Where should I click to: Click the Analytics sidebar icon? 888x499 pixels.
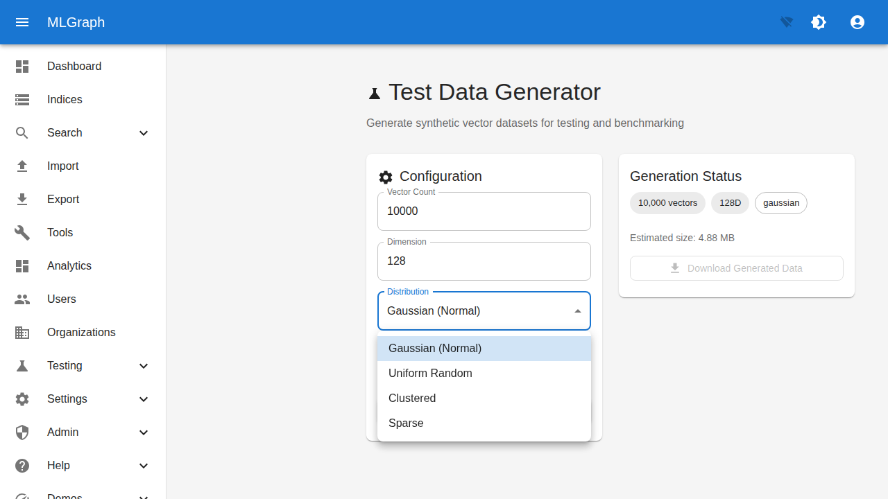click(x=22, y=265)
